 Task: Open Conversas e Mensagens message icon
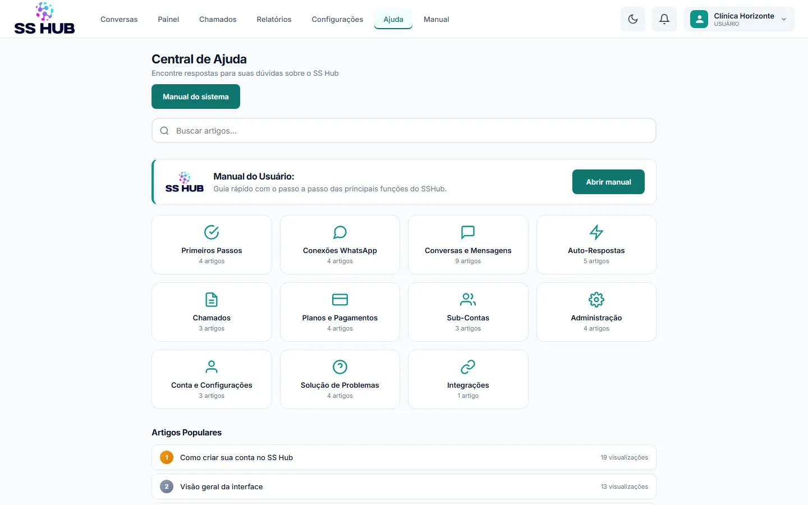(x=468, y=232)
